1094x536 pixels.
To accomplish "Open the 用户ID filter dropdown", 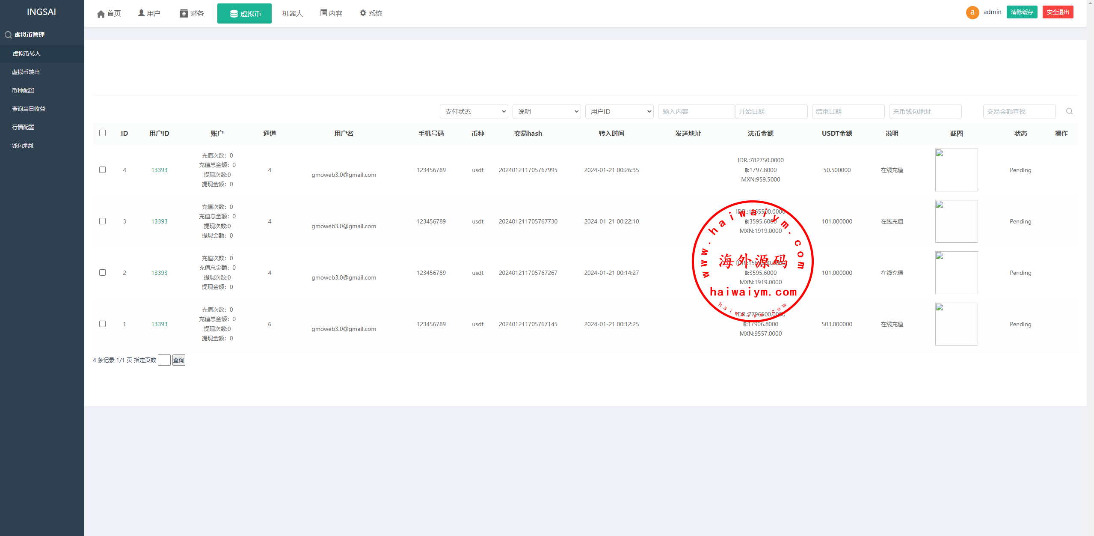I will pos(619,112).
